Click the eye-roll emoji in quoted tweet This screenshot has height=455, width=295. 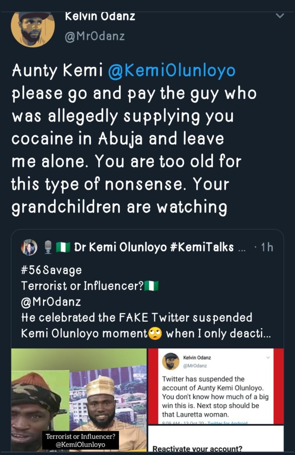[x=155, y=334]
